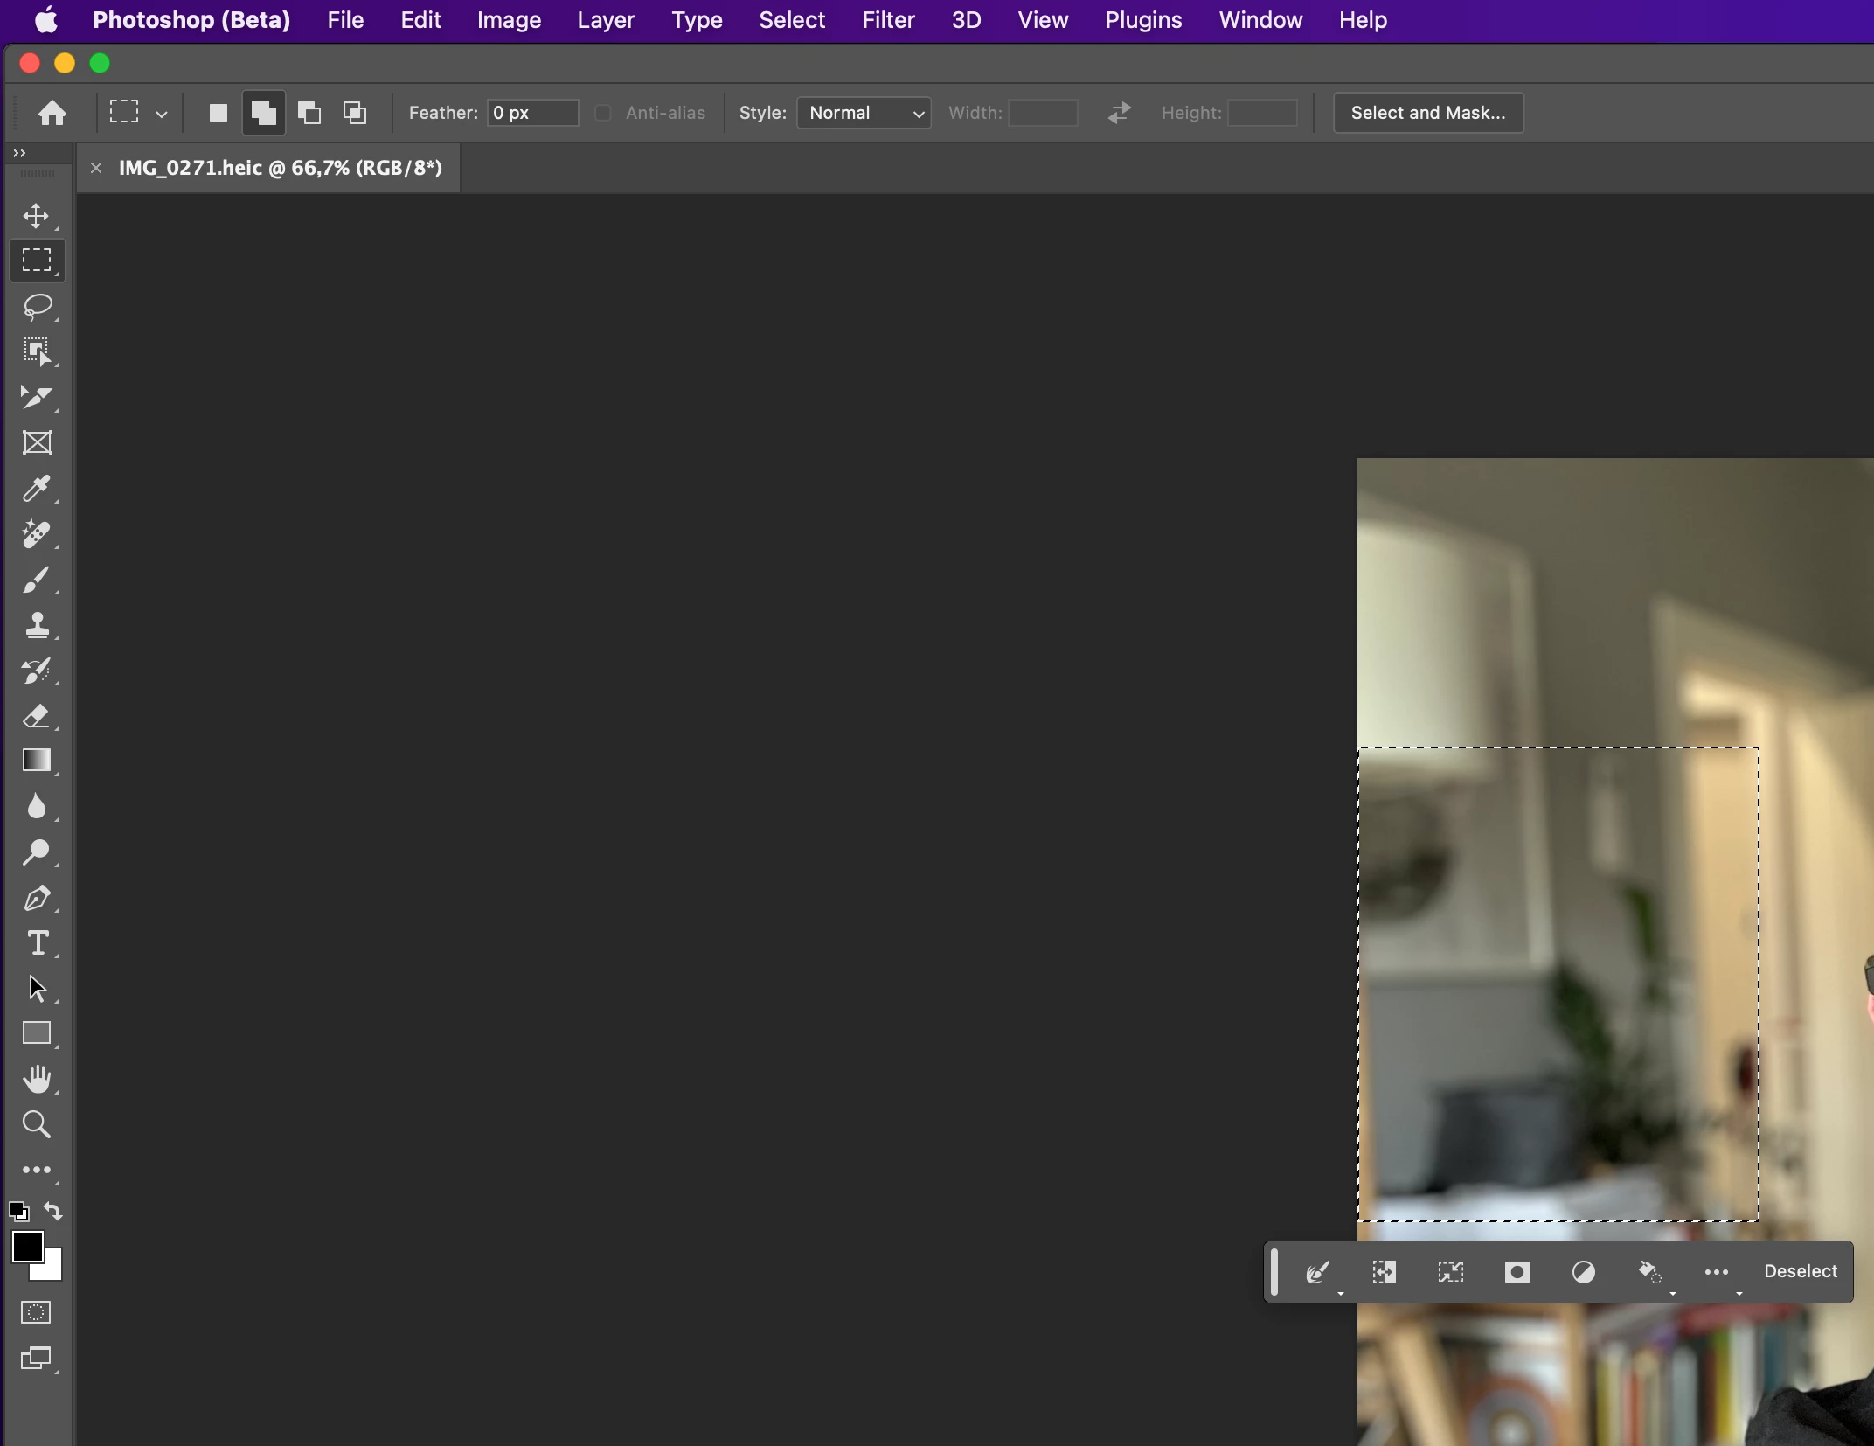This screenshot has width=1874, height=1446.
Task: Click Deselect in the contextual task bar
Action: click(1800, 1271)
